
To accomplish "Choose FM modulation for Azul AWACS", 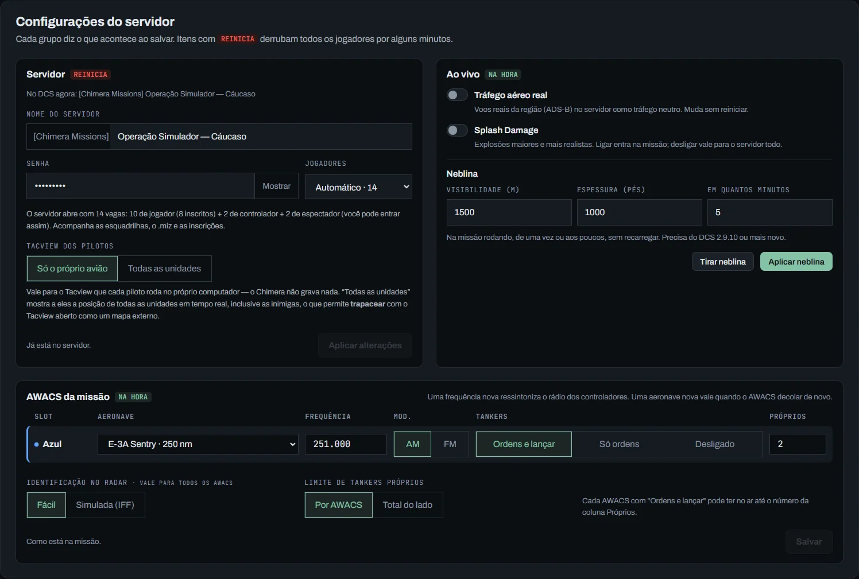I will [450, 444].
